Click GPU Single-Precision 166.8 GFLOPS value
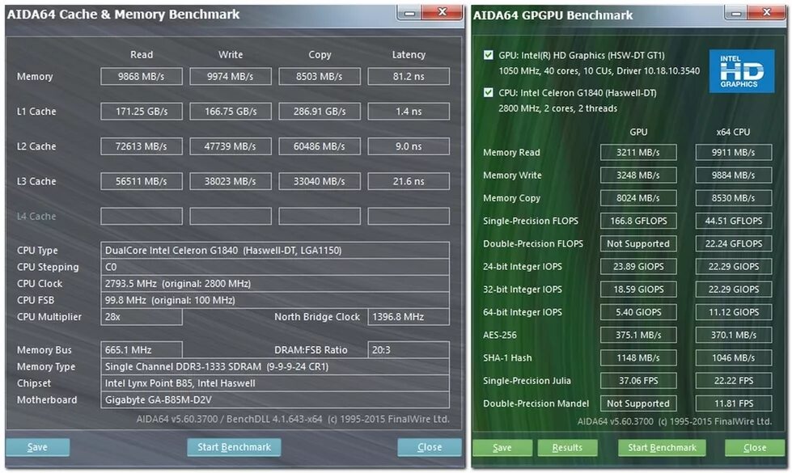The width and height of the screenshot is (792, 473). (x=638, y=221)
